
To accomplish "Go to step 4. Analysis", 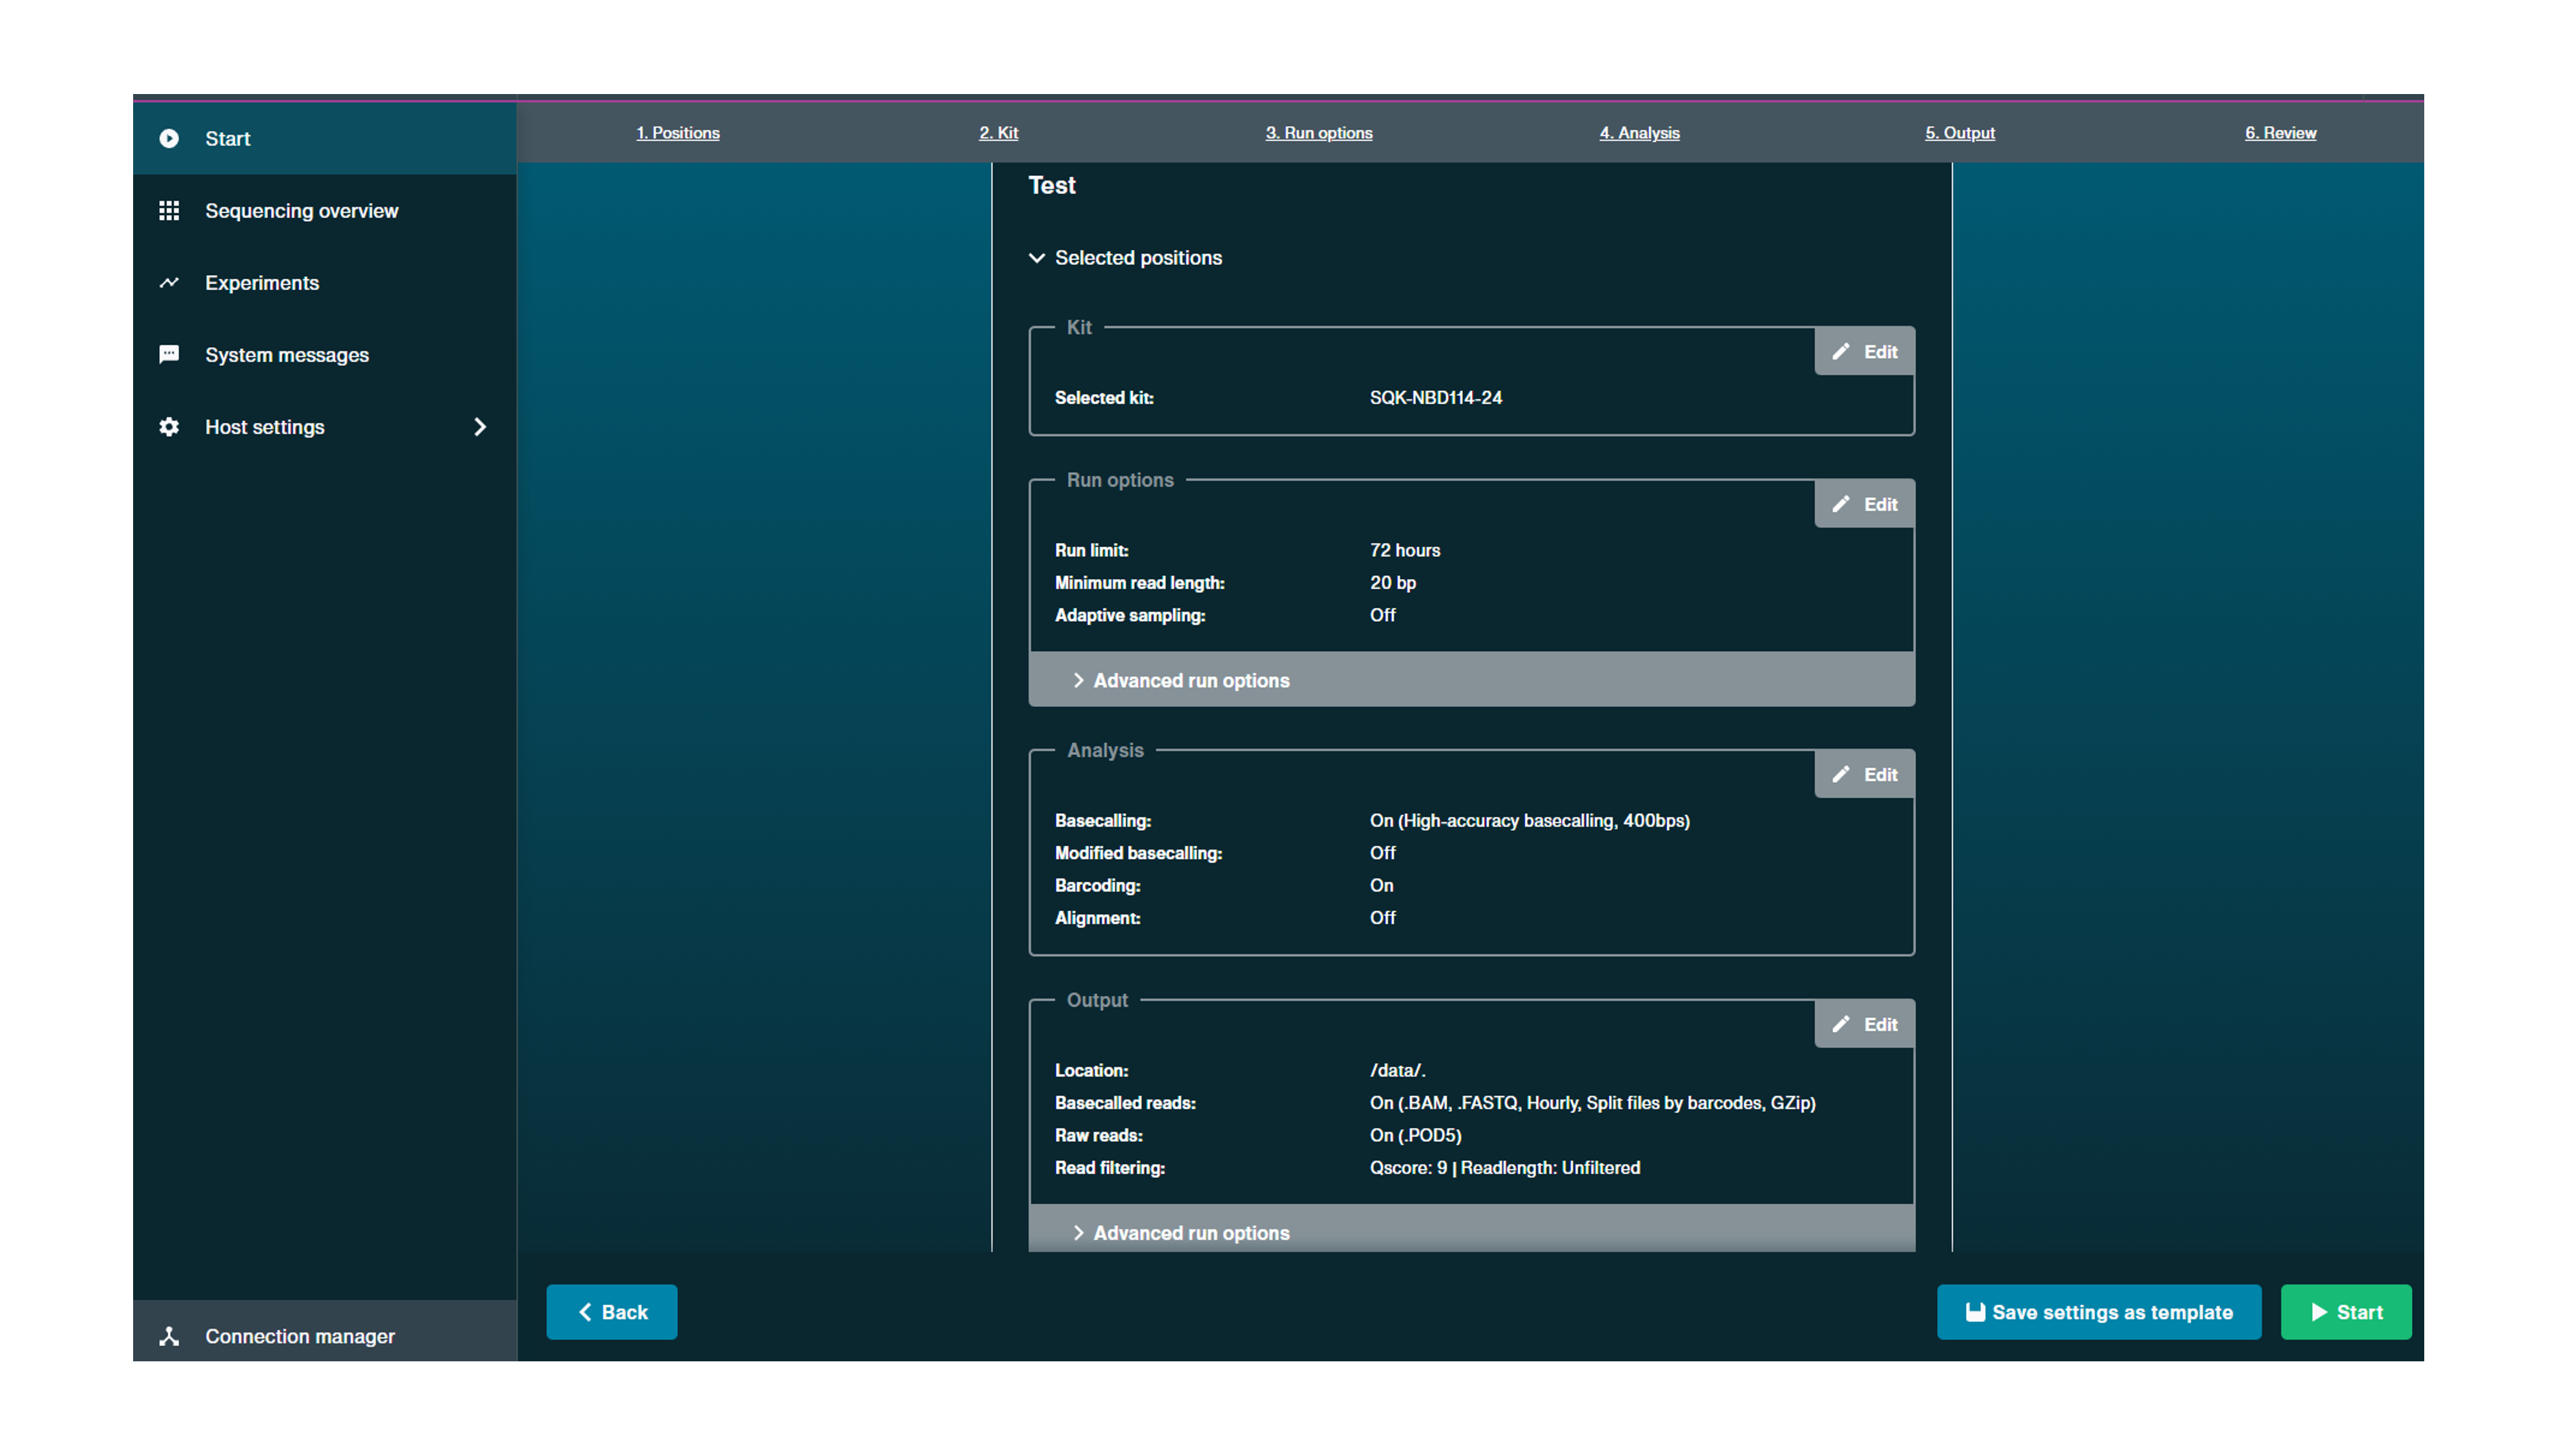I will point(1638,133).
